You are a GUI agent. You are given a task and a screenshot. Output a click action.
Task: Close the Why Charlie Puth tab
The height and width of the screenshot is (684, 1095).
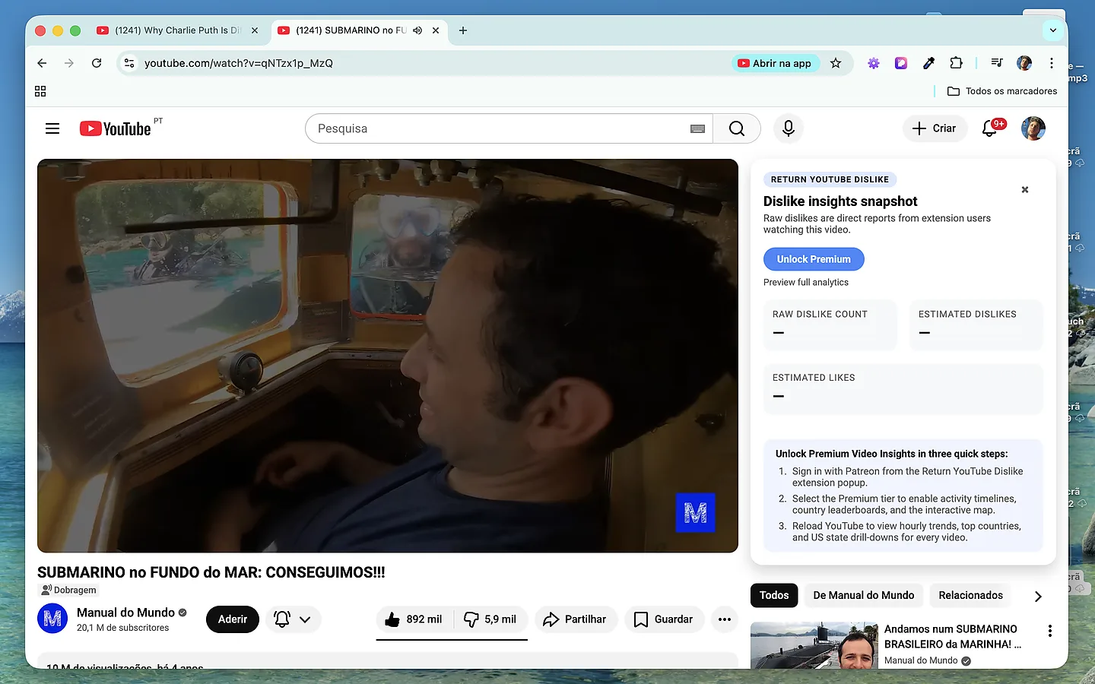pyautogui.click(x=255, y=30)
